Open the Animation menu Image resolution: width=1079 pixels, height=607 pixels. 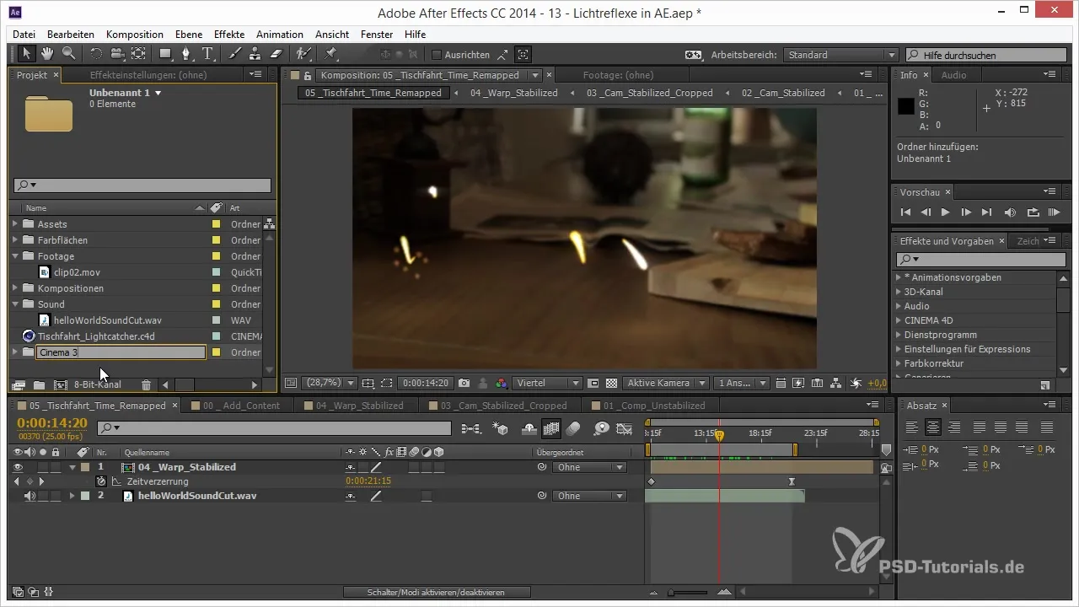point(280,35)
